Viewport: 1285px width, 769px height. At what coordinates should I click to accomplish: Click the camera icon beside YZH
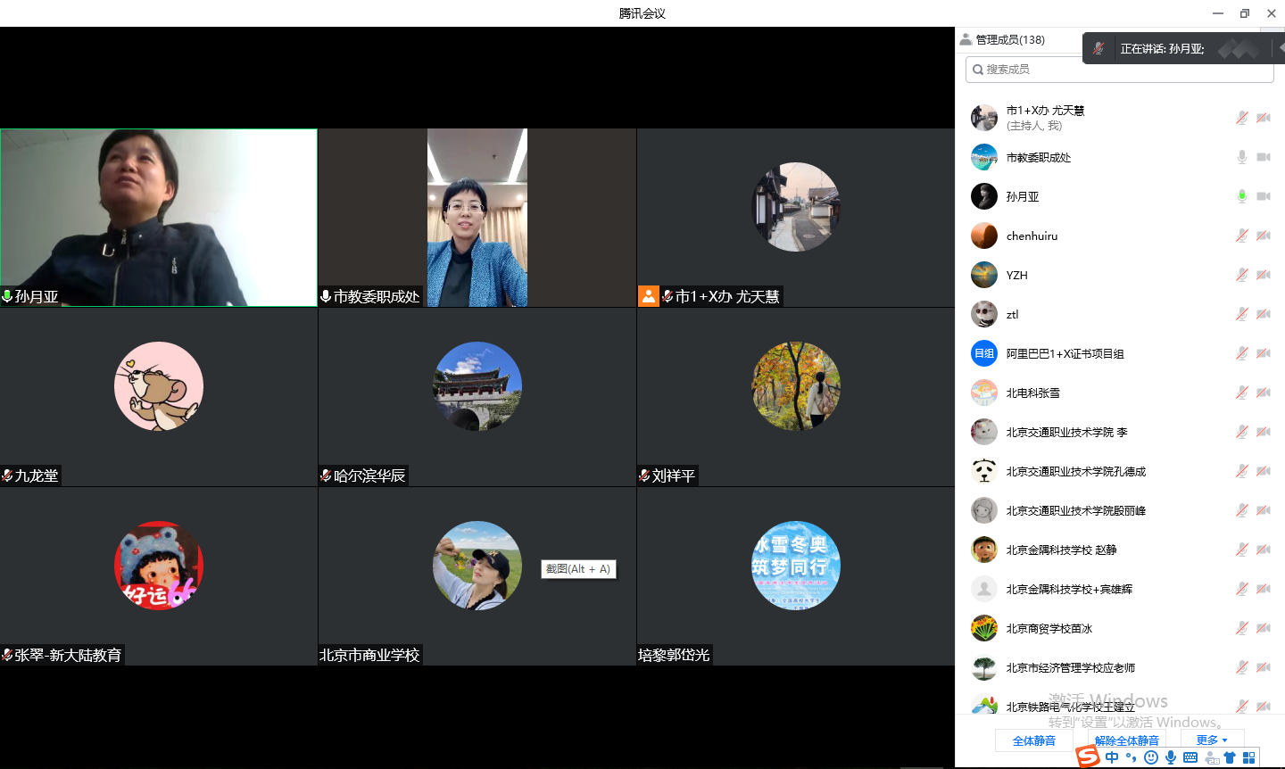point(1264,275)
